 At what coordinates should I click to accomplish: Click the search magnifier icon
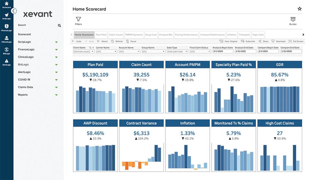(x=59, y=26)
